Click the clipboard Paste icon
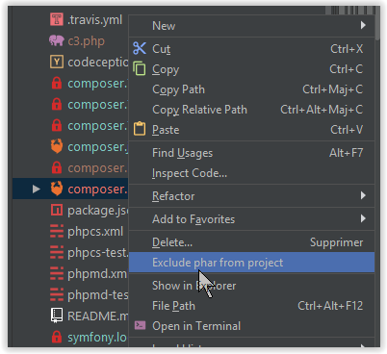387x354 pixels. [x=140, y=129]
